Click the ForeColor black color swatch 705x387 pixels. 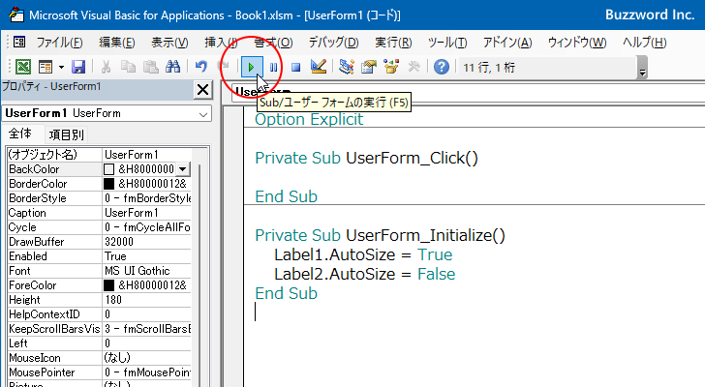(108, 285)
